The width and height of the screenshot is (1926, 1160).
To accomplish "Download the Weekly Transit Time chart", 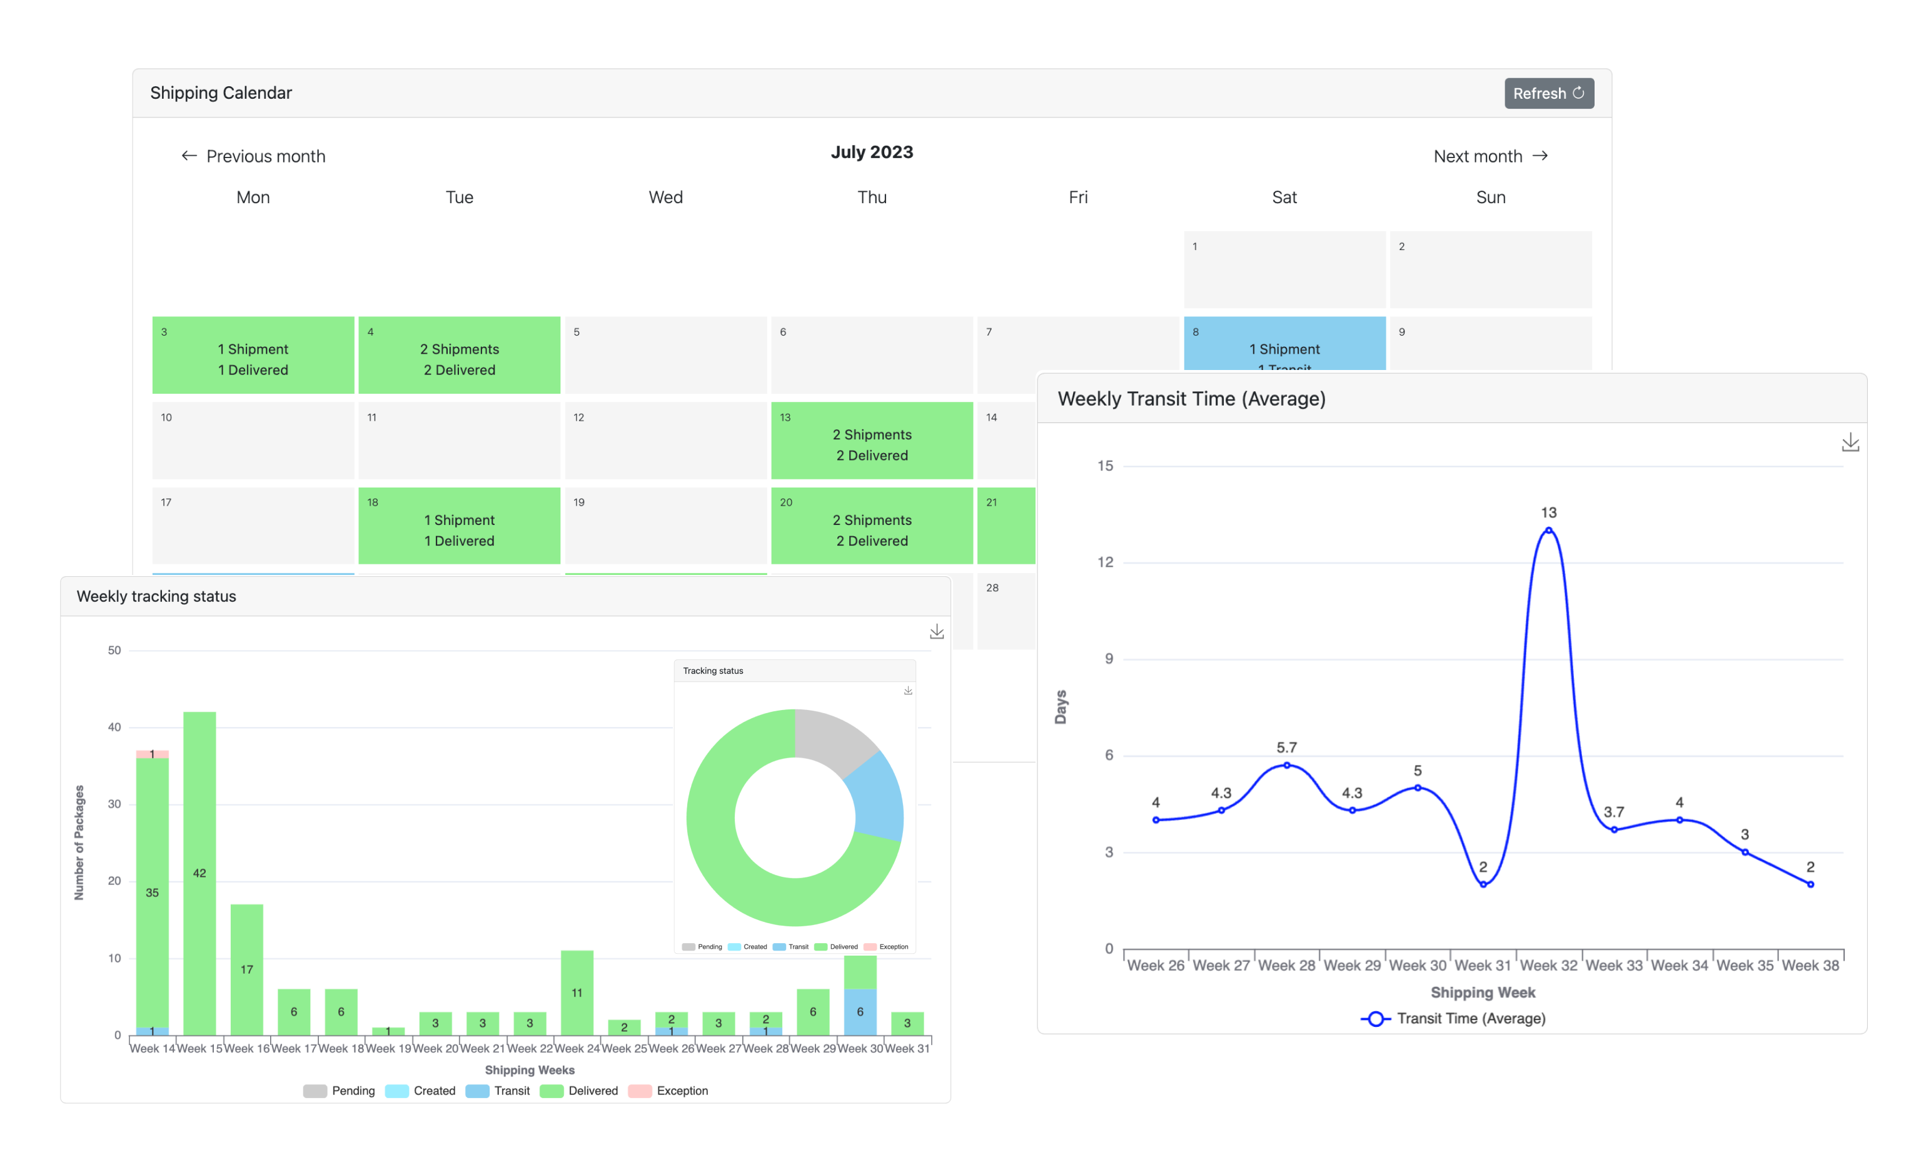I will click(1850, 443).
